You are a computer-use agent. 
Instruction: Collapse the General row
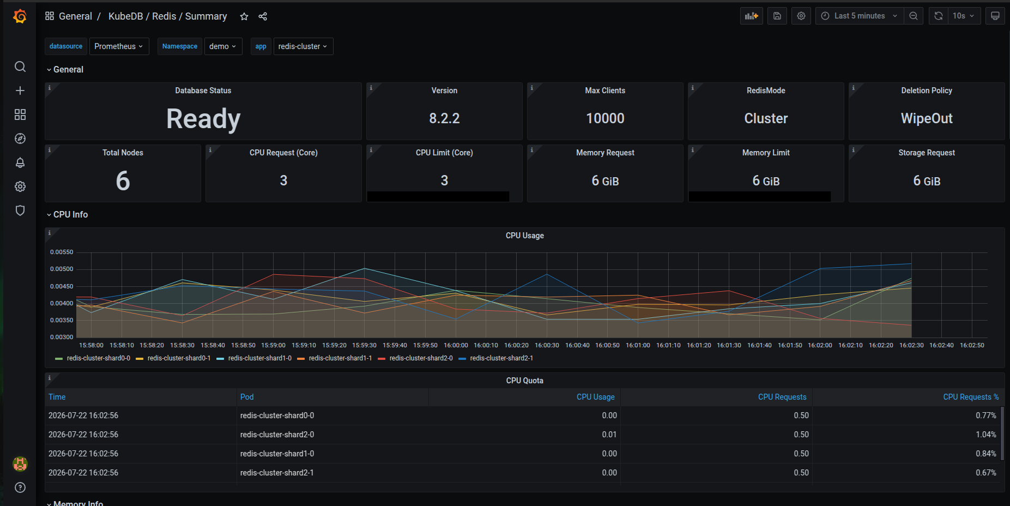pos(65,70)
